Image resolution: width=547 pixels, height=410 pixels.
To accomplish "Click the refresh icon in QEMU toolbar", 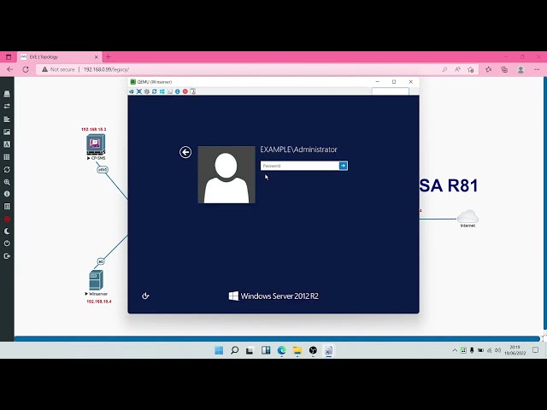I will [x=155, y=91].
